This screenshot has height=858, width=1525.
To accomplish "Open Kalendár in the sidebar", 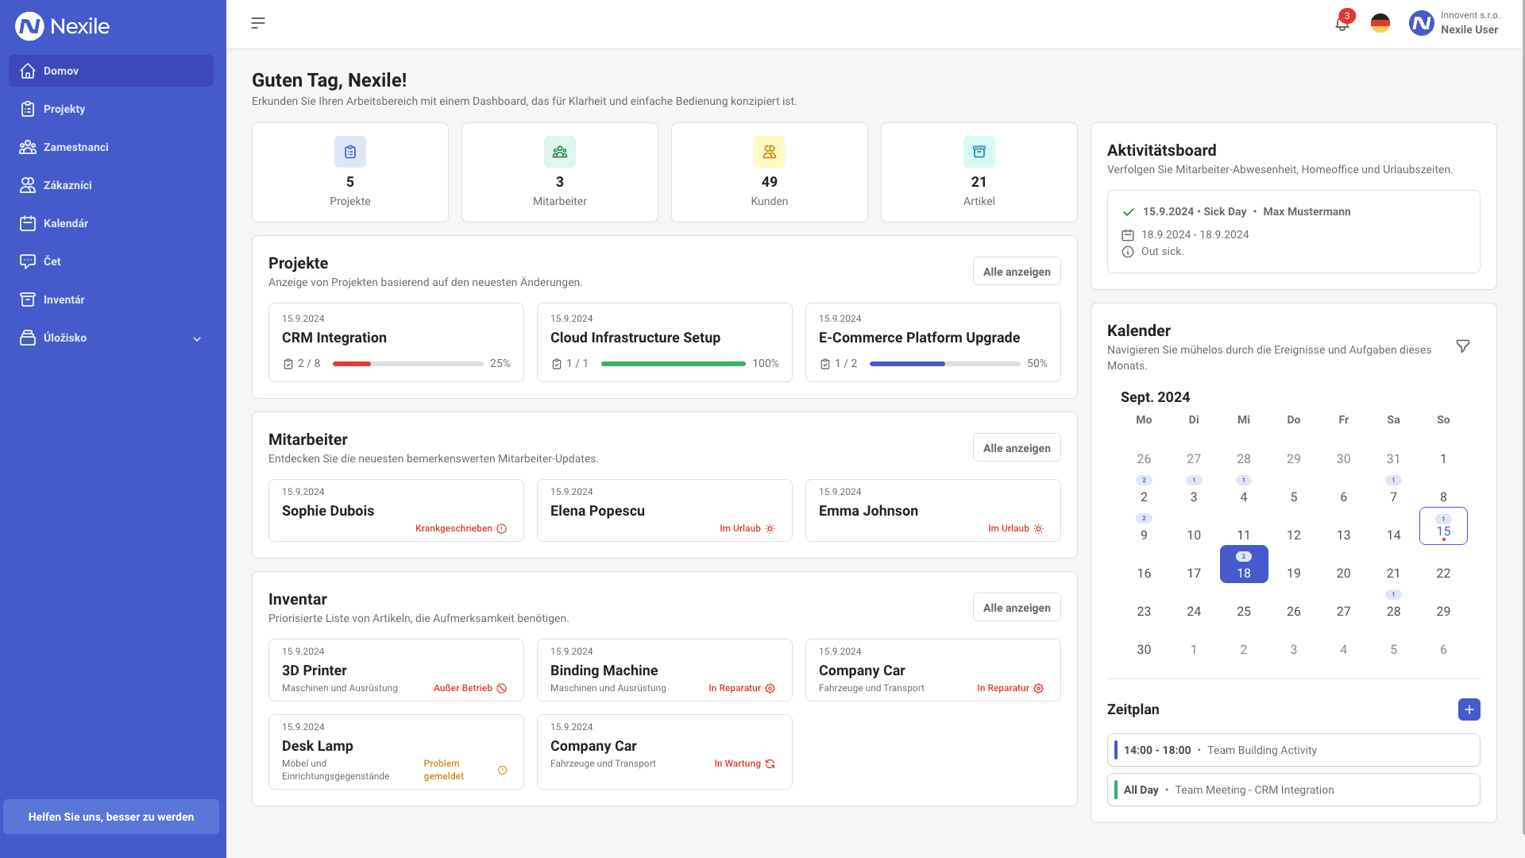I will click(111, 223).
